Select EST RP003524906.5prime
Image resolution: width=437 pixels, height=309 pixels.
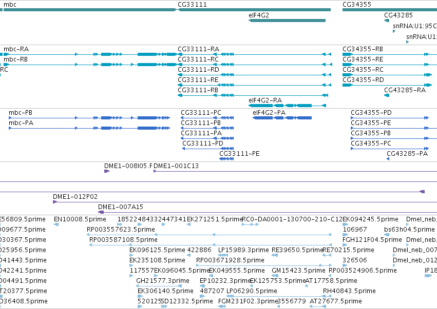point(331,276)
